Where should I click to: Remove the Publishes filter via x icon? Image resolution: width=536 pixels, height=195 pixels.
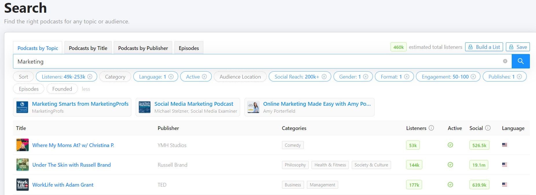520,77
